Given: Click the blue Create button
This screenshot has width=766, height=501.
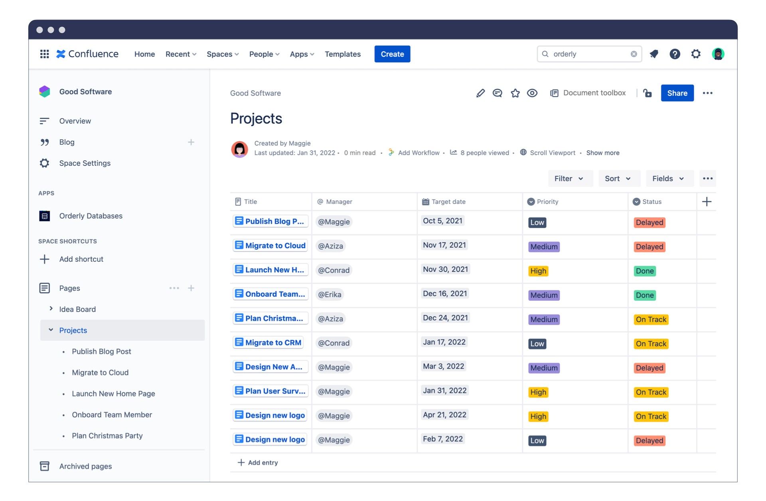Looking at the screenshot, I should (392, 54).
